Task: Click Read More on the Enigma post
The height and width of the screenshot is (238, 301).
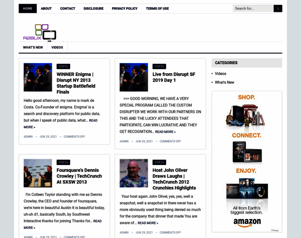Action: click(x=93, y=121)
